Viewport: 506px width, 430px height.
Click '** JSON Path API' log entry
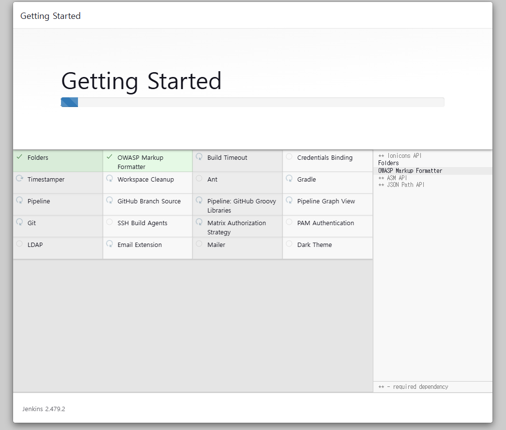[401, 184]
